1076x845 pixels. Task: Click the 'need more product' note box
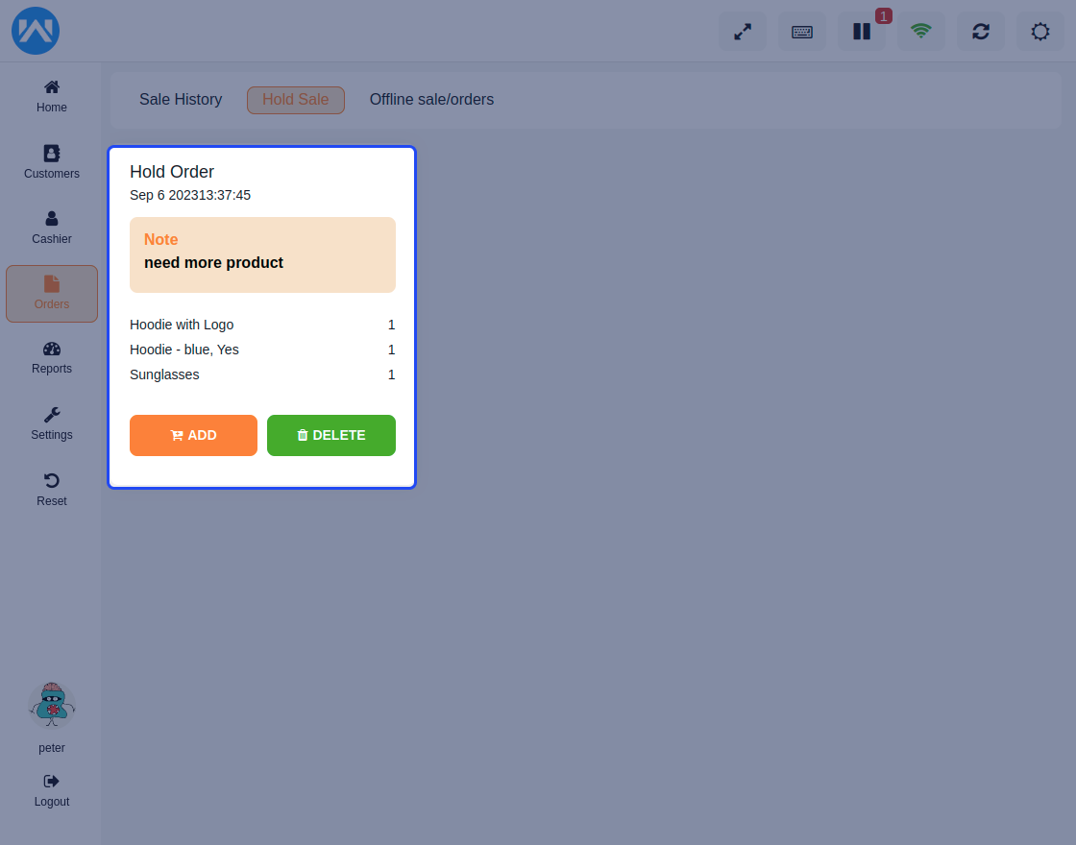262,254
